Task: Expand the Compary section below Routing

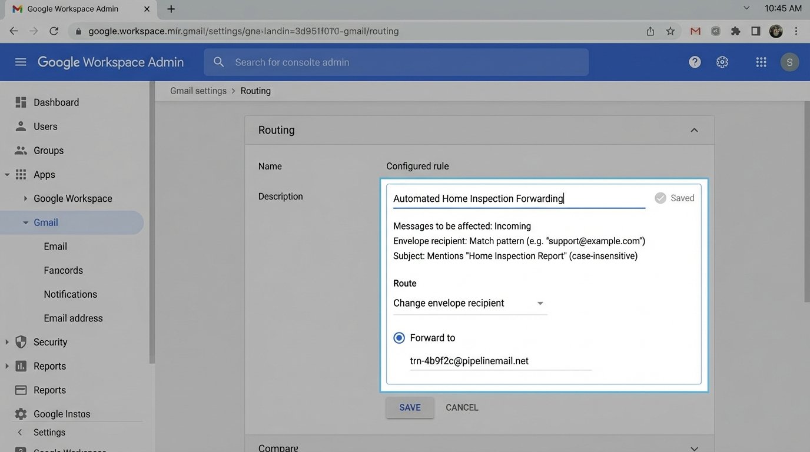Action: pyautogui.click(x=694, y=447)
